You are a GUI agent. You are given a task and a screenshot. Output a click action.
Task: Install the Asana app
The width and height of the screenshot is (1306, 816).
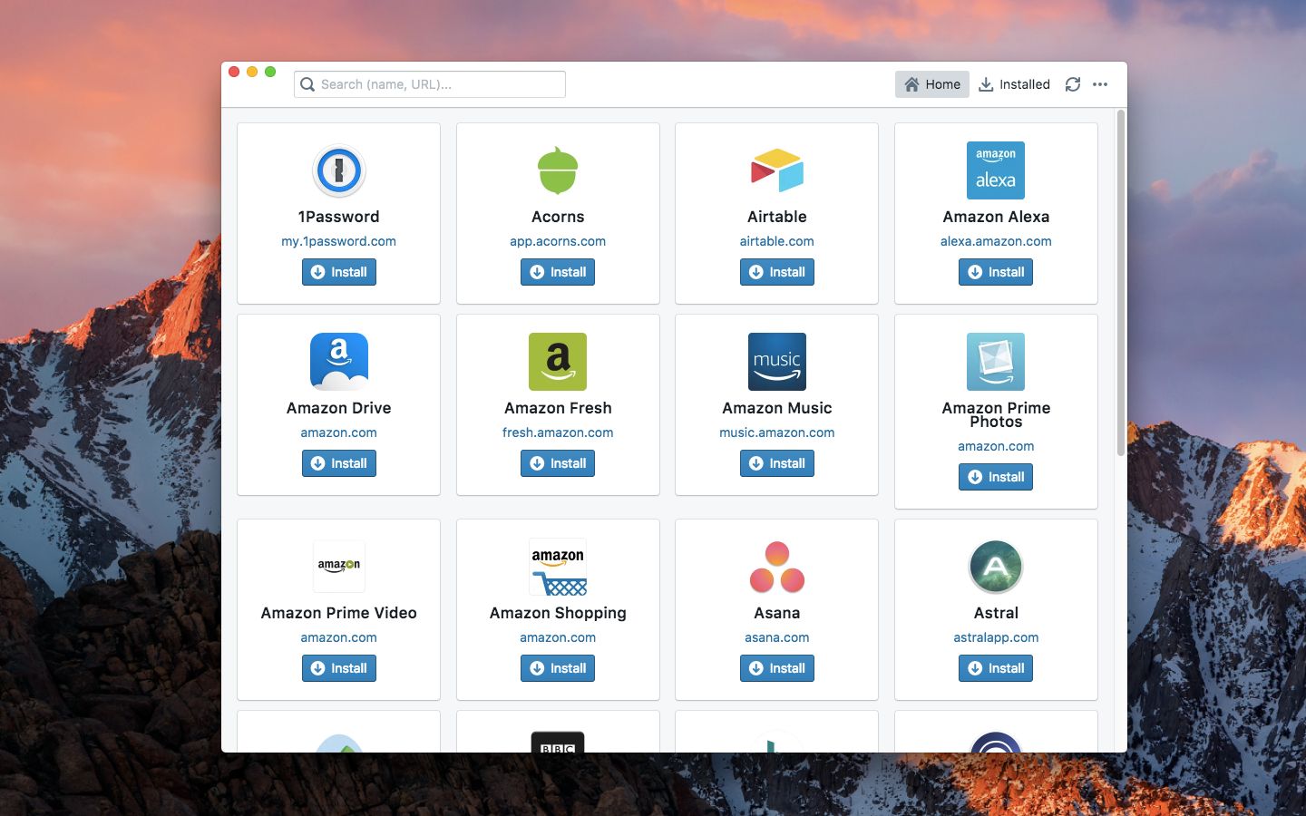[x=777, y=668]
